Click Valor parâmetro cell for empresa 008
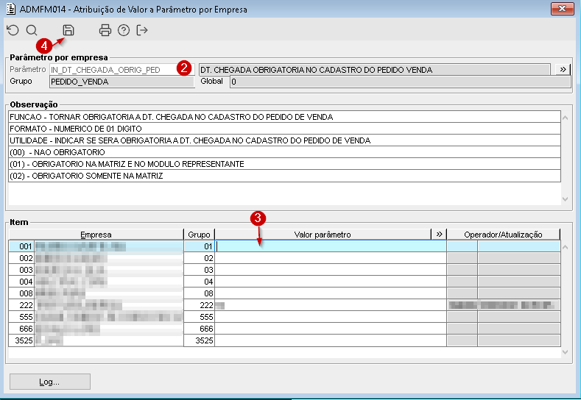Viewport: 581px width, 400px height. click(331, 293)
